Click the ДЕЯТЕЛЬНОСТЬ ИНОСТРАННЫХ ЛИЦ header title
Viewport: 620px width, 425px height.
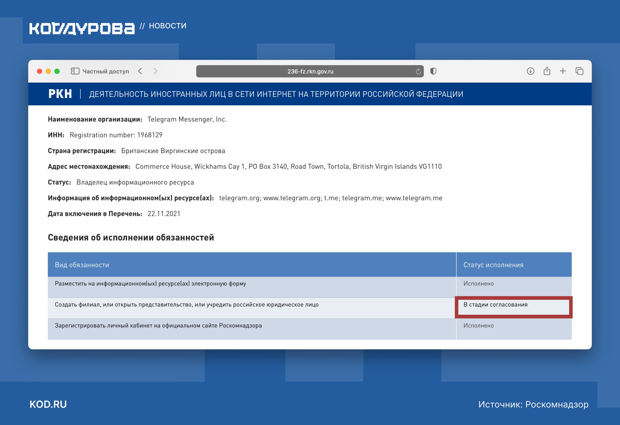coord(276,94)
